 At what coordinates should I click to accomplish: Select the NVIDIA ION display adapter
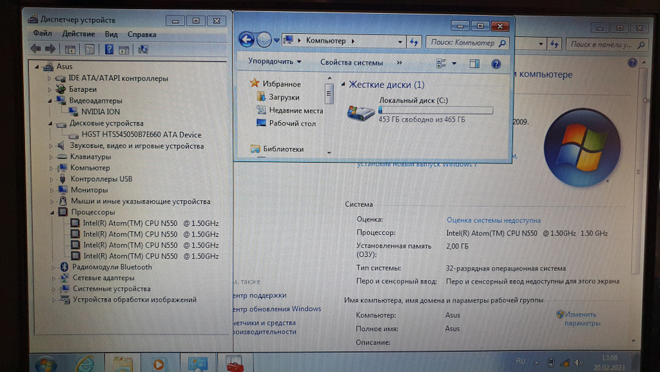[100, 112]
